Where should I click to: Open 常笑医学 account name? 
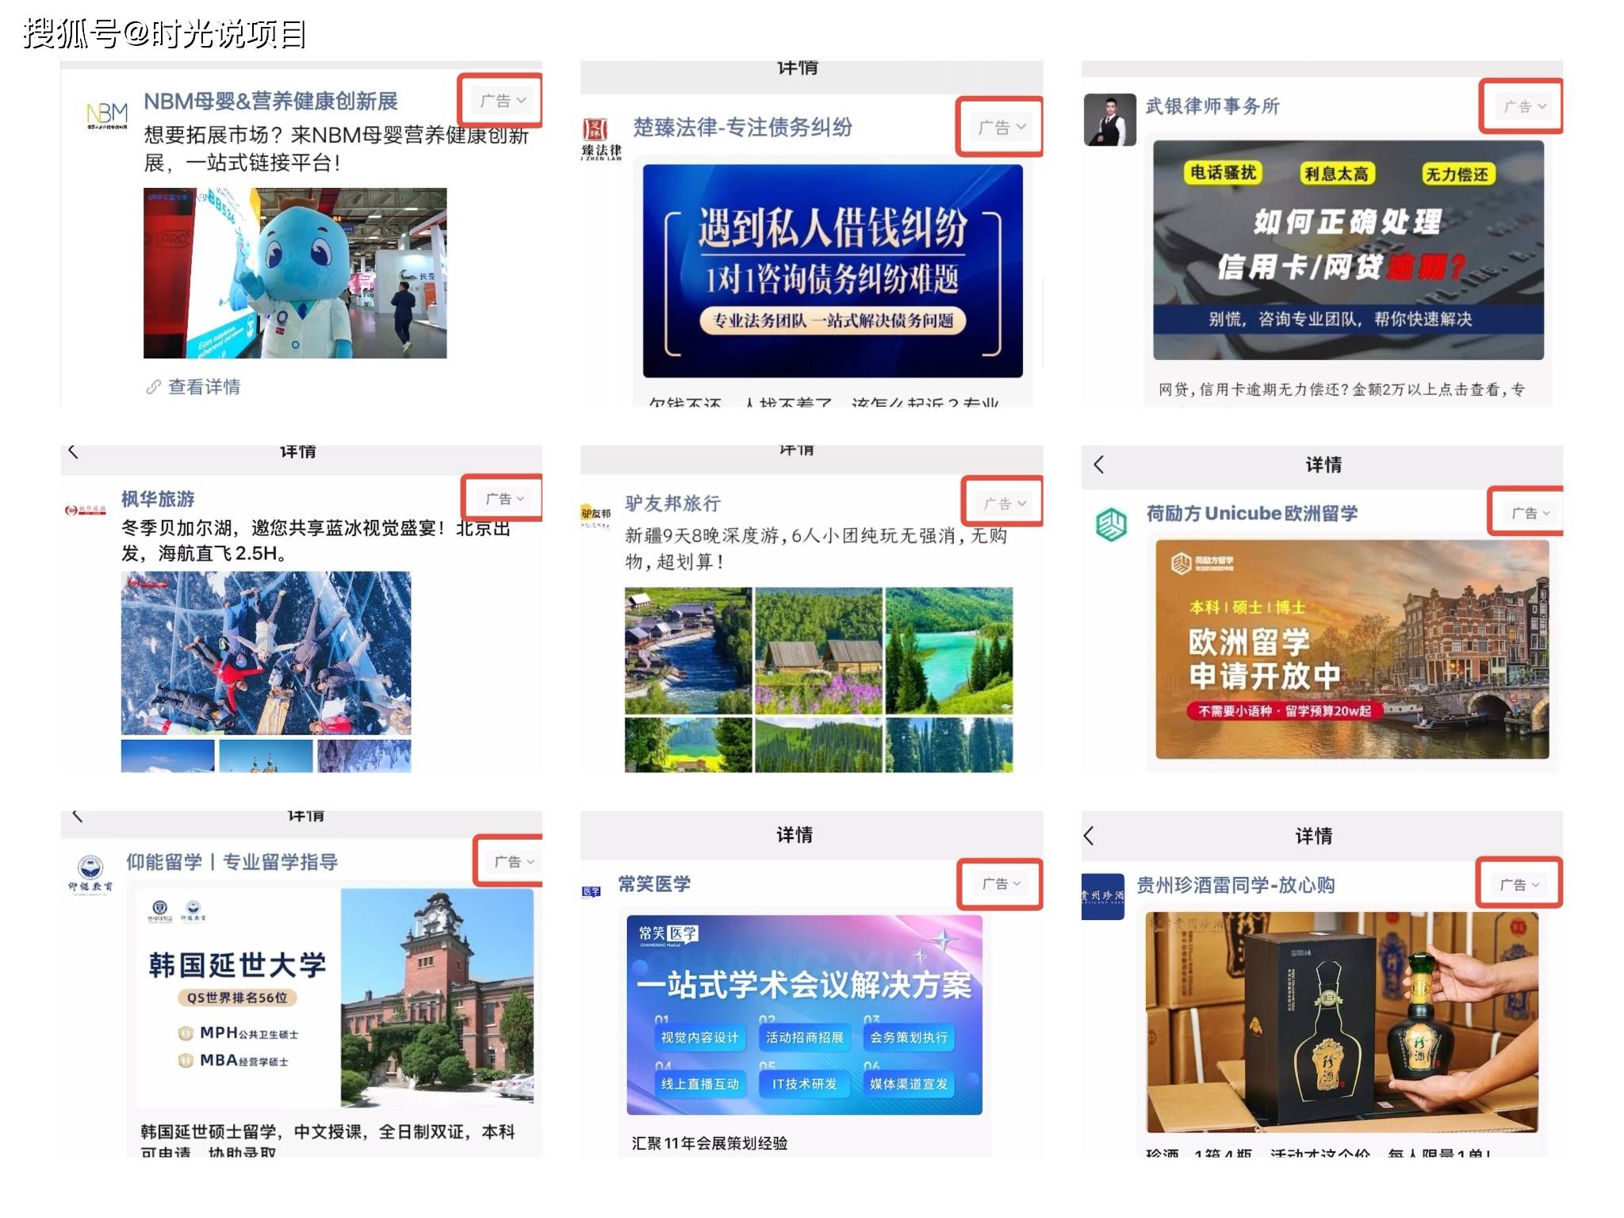654,883
